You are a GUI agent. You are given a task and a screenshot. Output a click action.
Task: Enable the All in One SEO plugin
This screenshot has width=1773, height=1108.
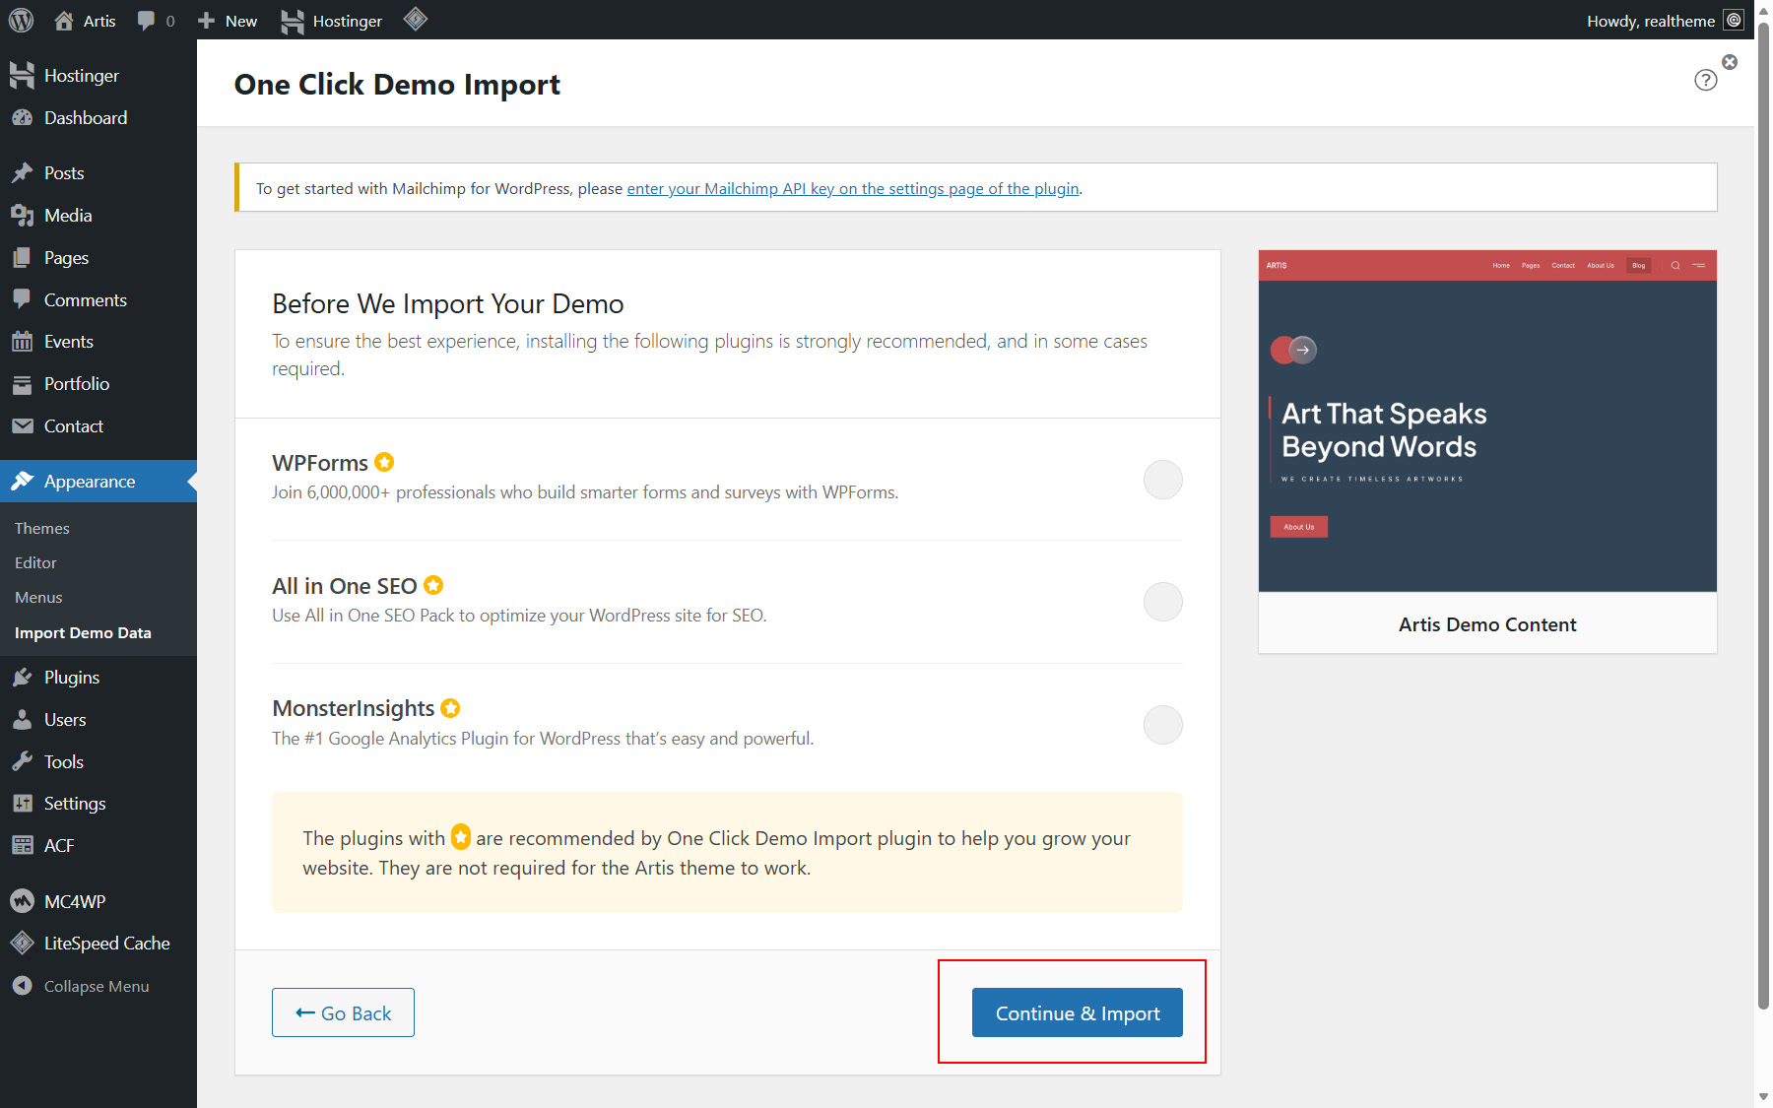[x=1162, y=602]
